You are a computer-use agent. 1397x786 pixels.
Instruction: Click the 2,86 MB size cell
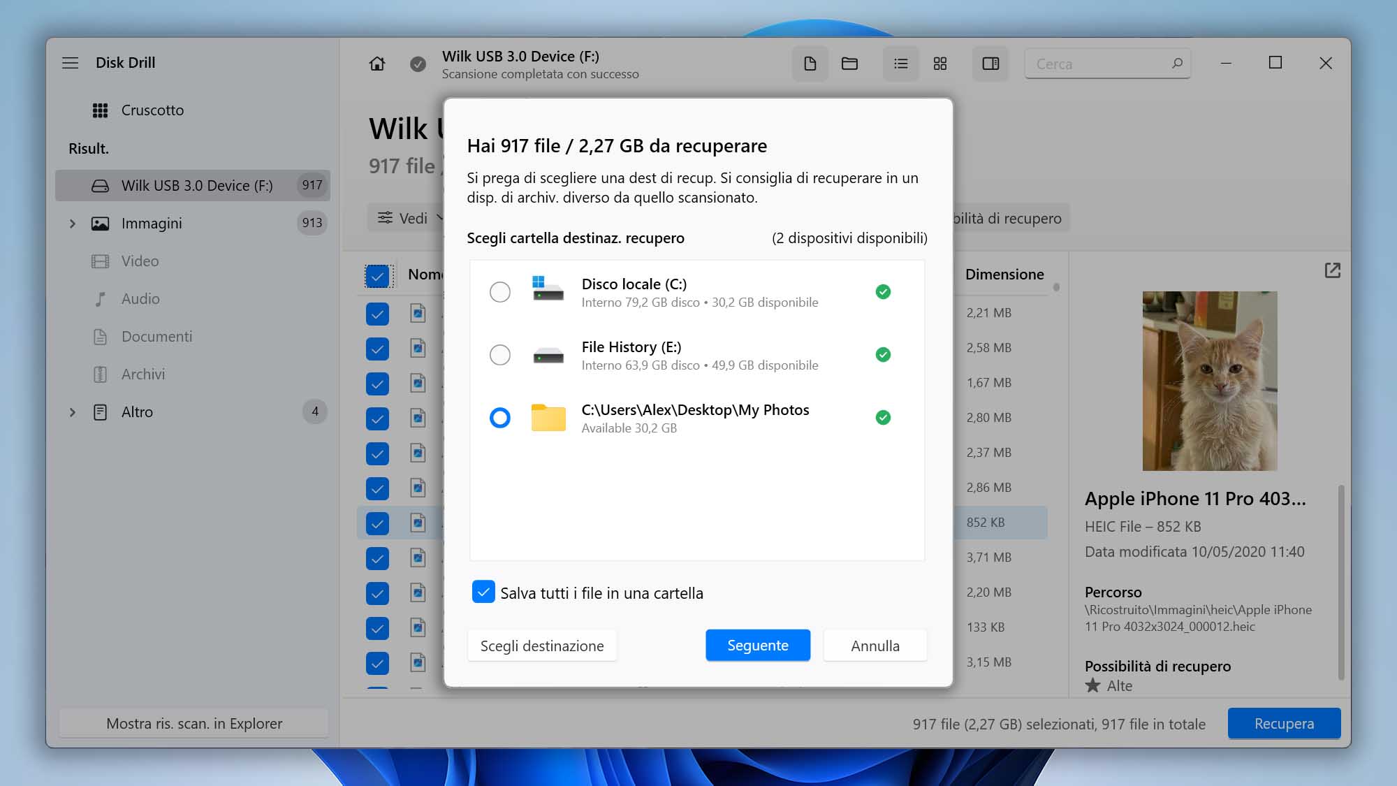988,488
